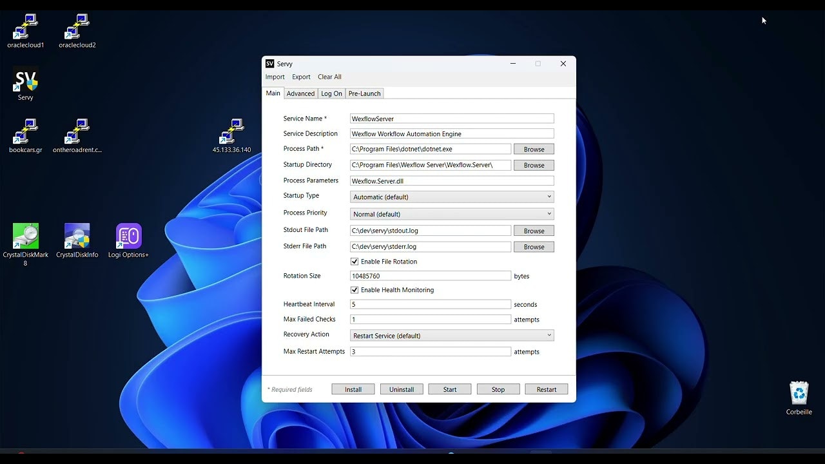The image size is (825, 464).
Task: Open the Corbeille recycle bin
Action: pyautogui.click(x=799, y=398)
